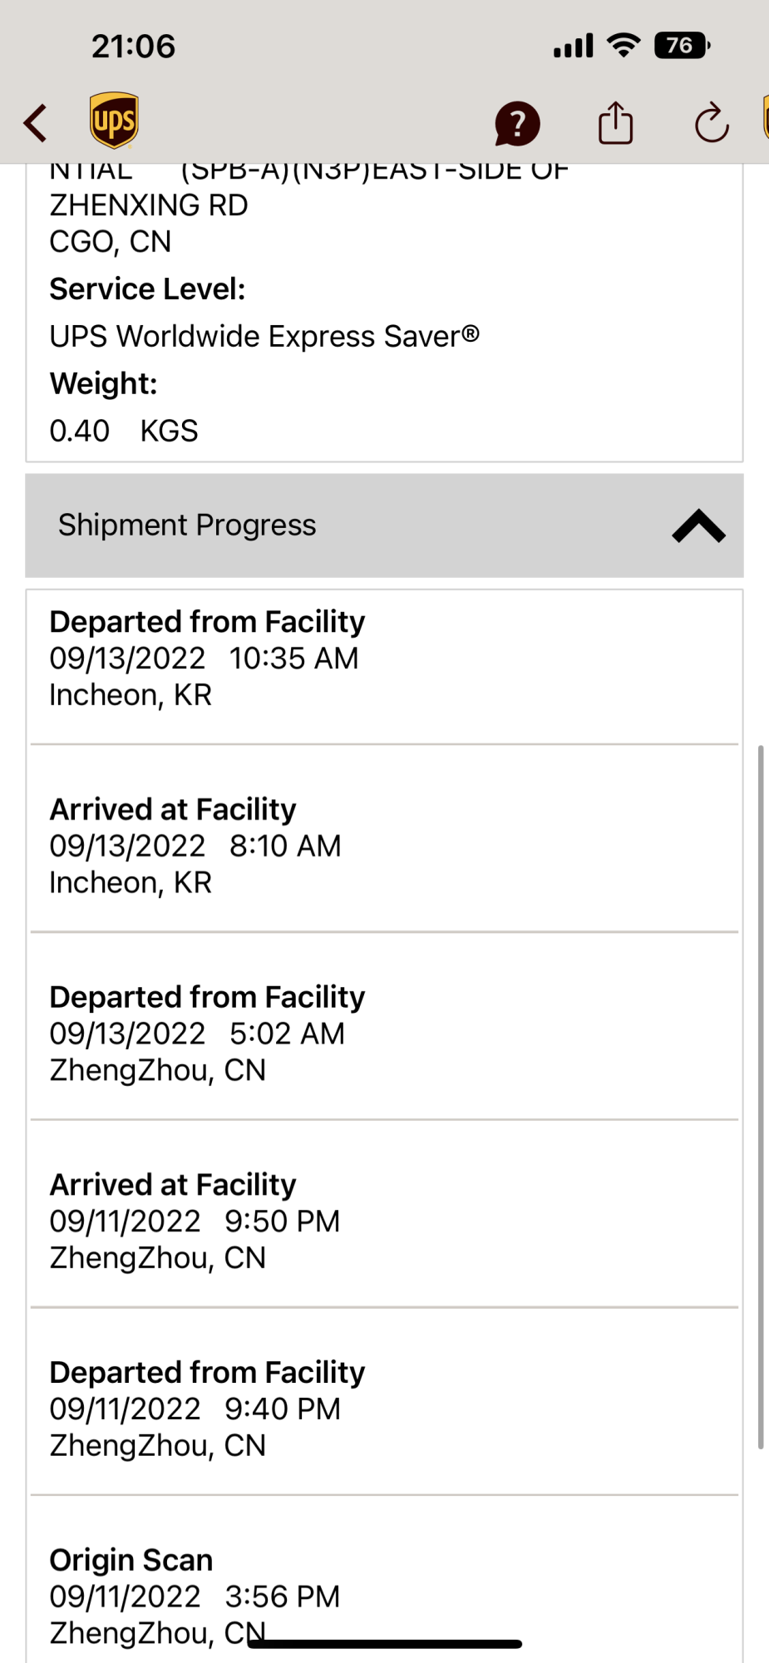Image resolution: width=769 pixels, height=1663 pixels.
Task: Tap the Wi-Fi status icon
Action: click(x=624, y=45)
